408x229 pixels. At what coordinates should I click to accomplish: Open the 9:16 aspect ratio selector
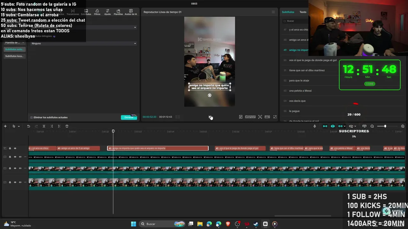(x=267, y=117)
